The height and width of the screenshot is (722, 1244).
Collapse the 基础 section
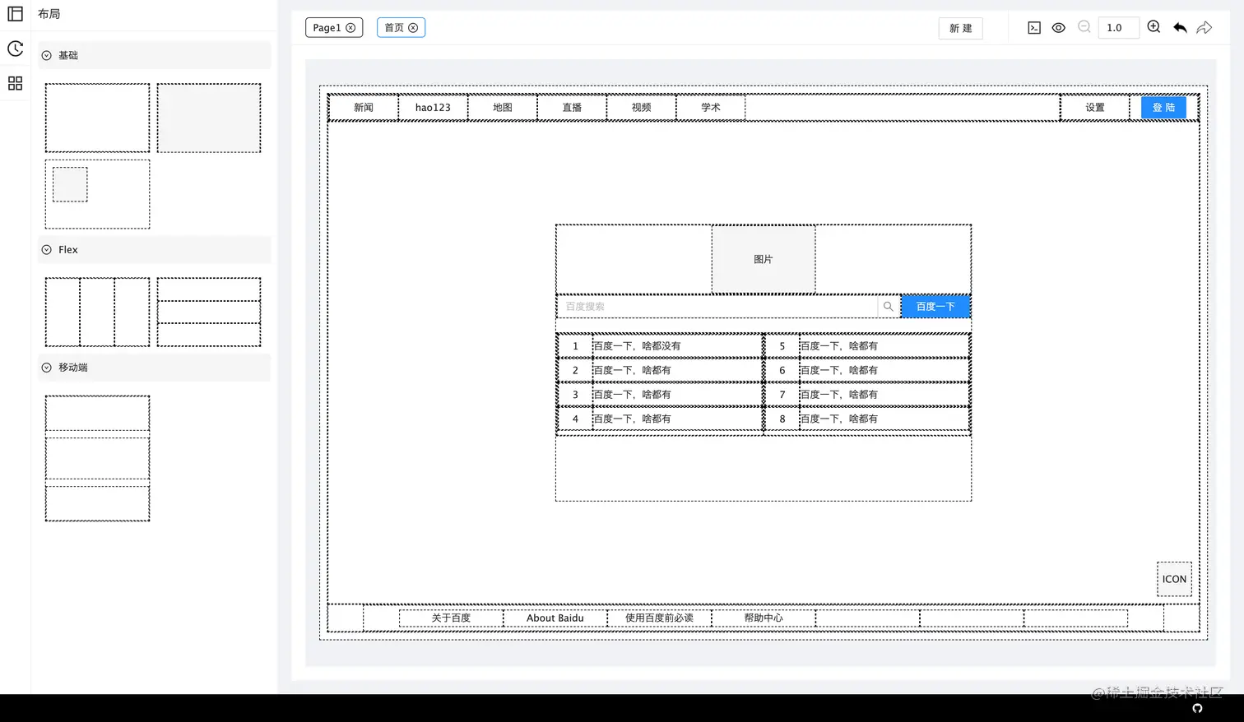coord(47,55)
